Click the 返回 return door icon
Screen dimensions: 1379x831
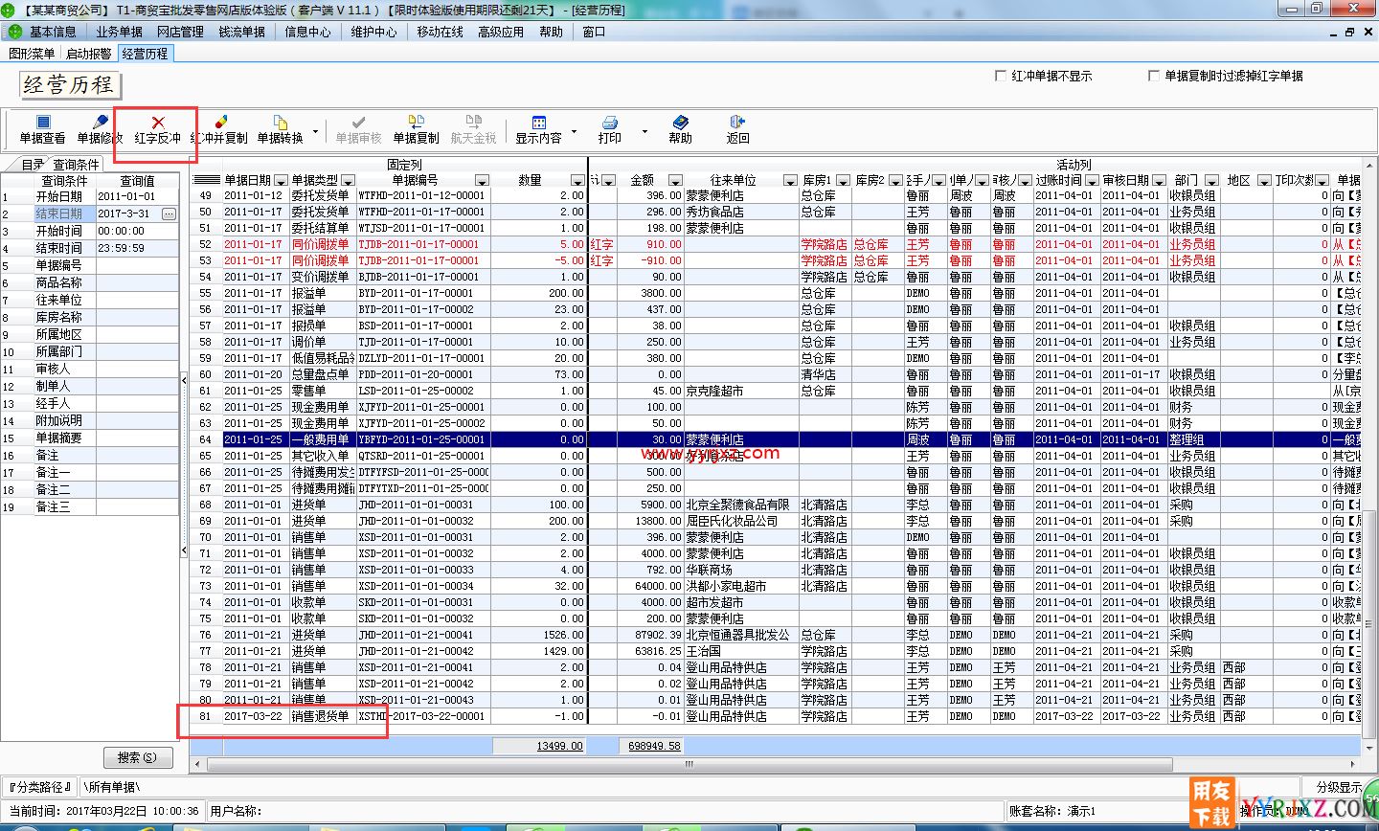point(737,123)
